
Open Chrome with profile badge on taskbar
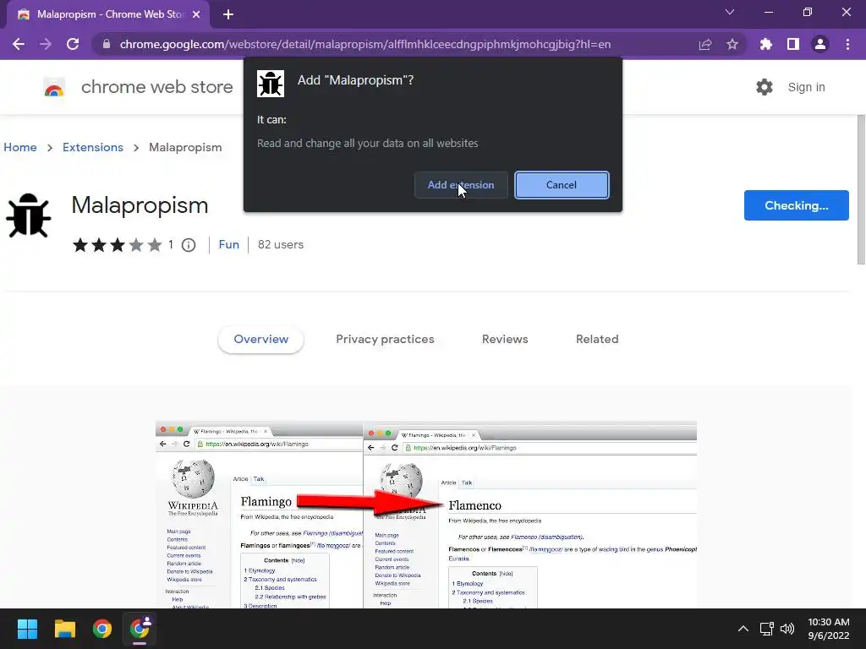140,629
